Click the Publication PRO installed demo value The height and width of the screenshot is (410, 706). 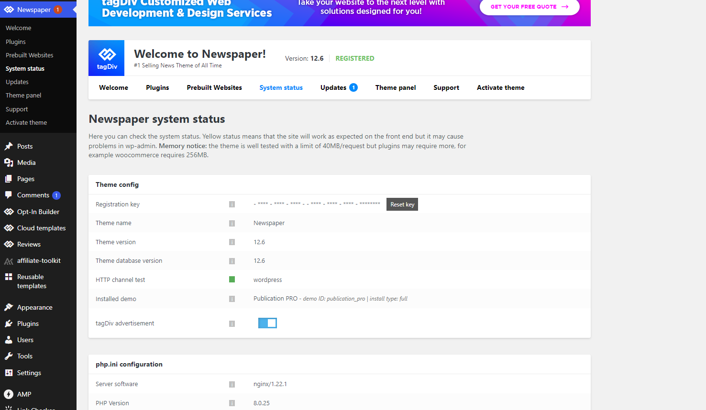tap(331, 299)
